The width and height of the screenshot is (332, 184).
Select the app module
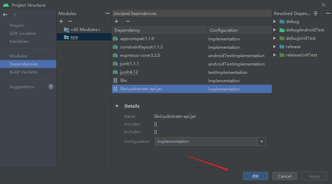[x=74, y=37]
